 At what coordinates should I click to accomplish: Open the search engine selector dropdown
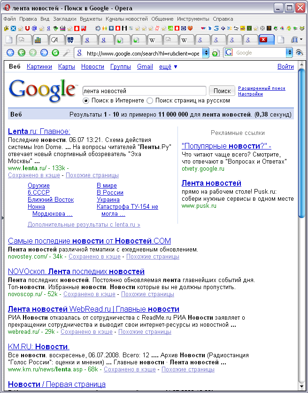tap(289, 53)
